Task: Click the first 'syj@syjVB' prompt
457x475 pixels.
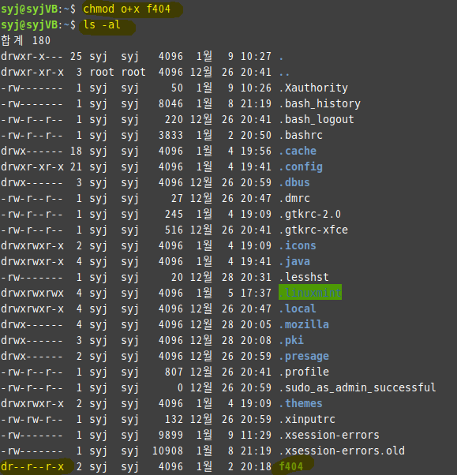Action: tap(29, 9)
